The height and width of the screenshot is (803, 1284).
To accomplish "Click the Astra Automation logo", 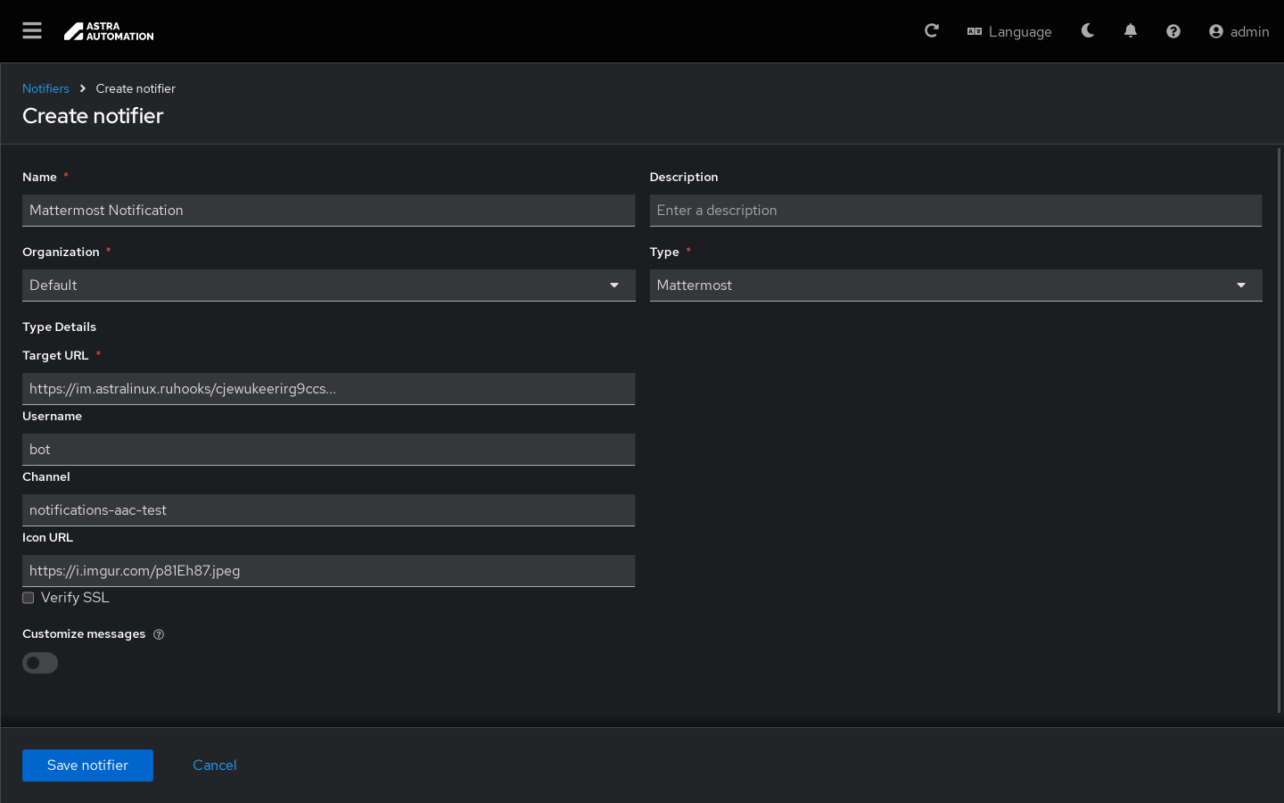I will coord(109,31).
